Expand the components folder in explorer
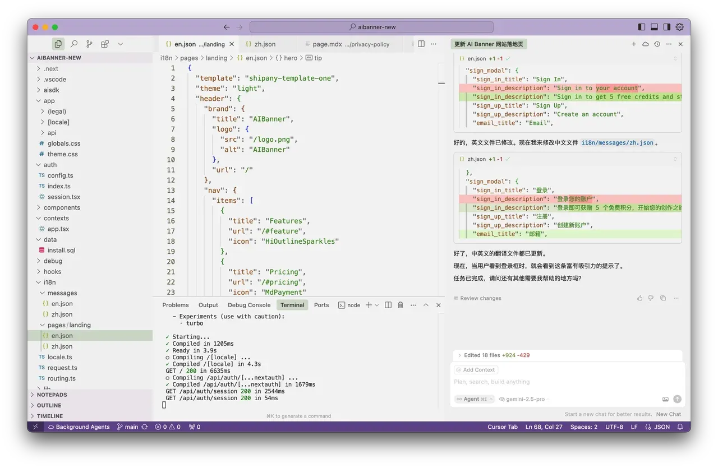Viewport: 718px width, 468px height. 62,207
